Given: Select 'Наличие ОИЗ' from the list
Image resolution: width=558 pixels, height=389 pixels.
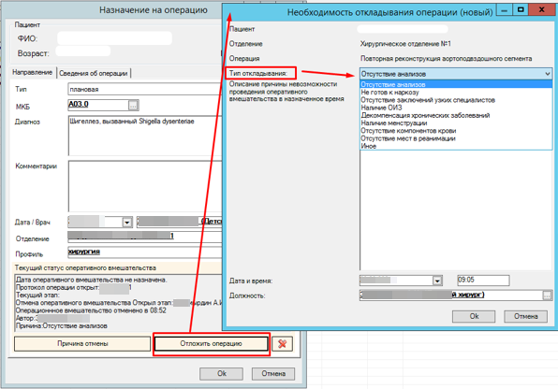Looking at the screenshot, I should point(381,108).
